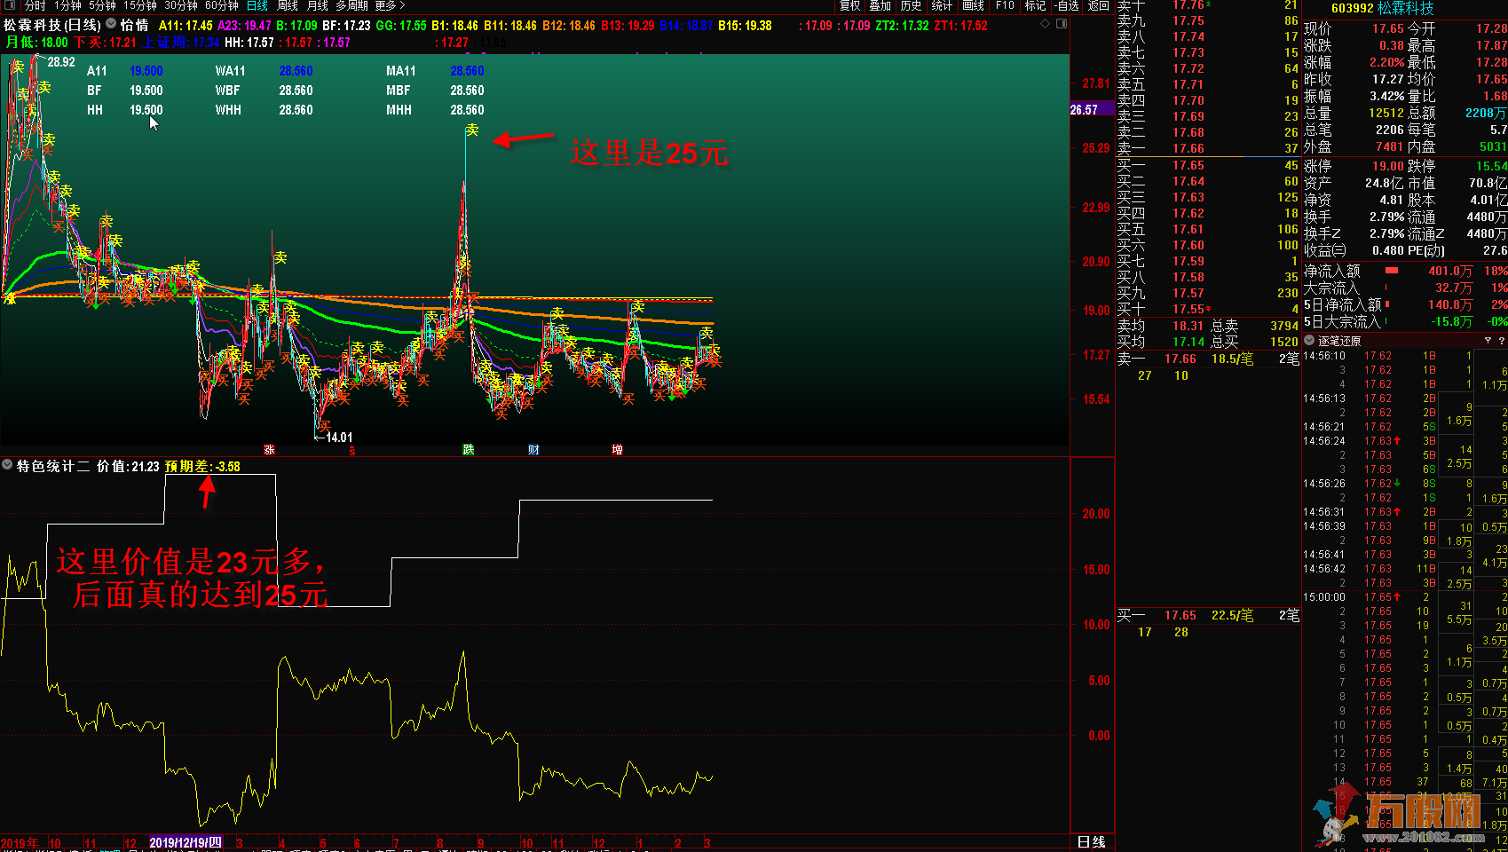This screenshot has width=1508, height=852.
Task: Expand the main chart indicator dropdown arrow
Action: click(x=111, y=24)
